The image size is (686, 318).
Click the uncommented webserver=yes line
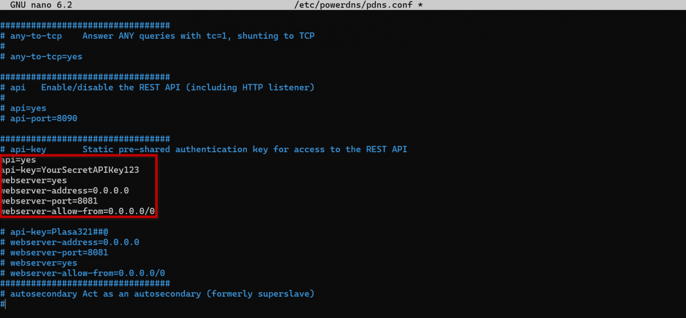coord(34,180)
